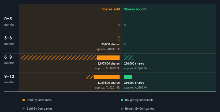Screen dimensions: 220x112
Task: Click the 0–3 months row label
Action: 9,21
